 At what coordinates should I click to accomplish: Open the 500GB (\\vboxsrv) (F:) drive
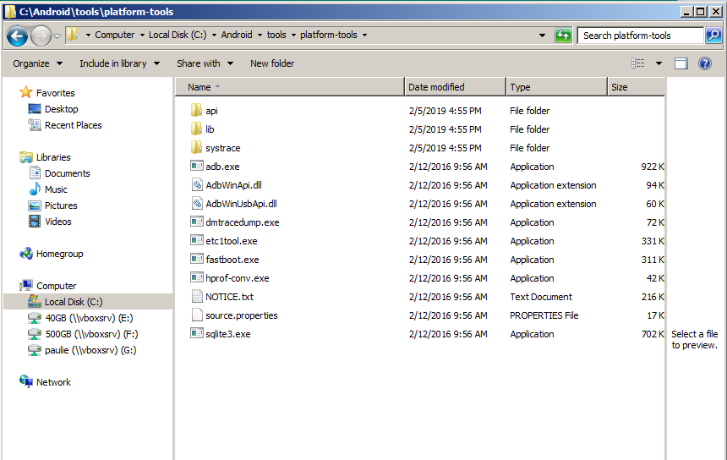point(91,334)
